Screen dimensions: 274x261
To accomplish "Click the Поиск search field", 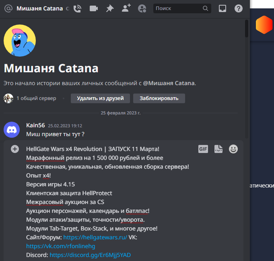I will coord(182,8).
